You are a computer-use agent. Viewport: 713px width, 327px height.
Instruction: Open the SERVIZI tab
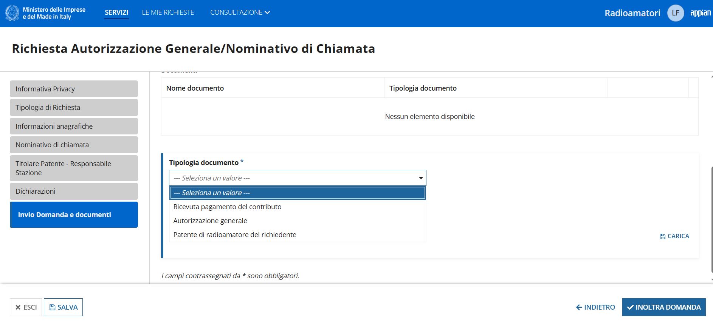point(116,12)
